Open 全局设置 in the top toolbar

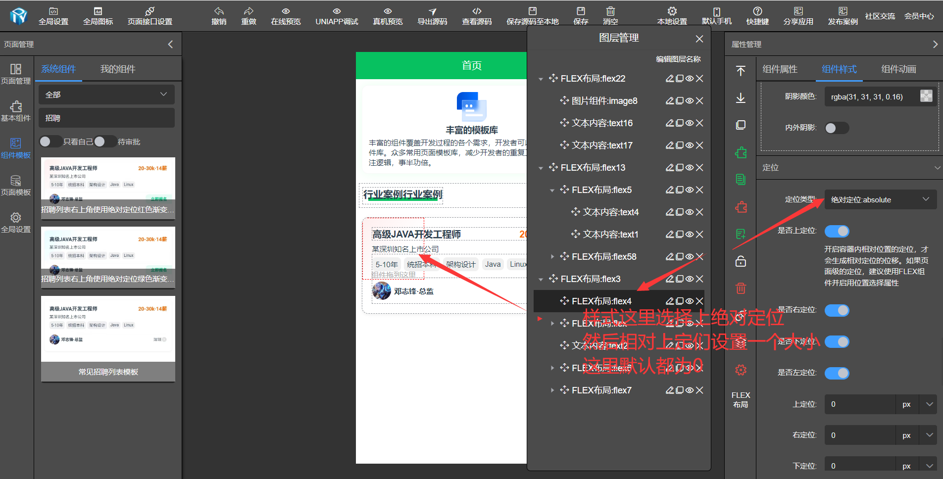click(53, 16)
